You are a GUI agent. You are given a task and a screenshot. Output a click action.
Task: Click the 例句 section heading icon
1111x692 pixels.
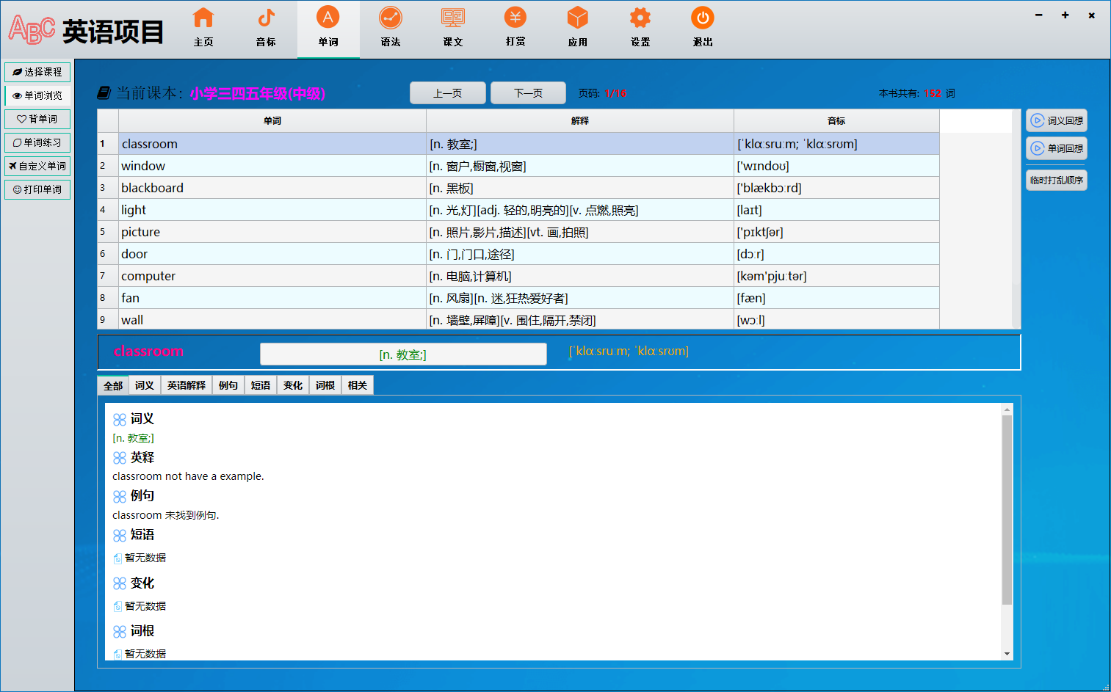(x=120, y=497)
